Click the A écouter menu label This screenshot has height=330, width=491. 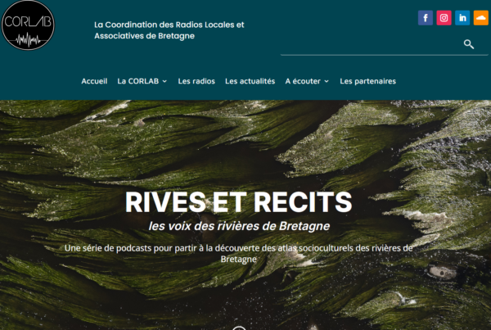click(x=302, y=81)
